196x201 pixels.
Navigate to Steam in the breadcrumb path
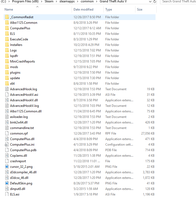49,1
